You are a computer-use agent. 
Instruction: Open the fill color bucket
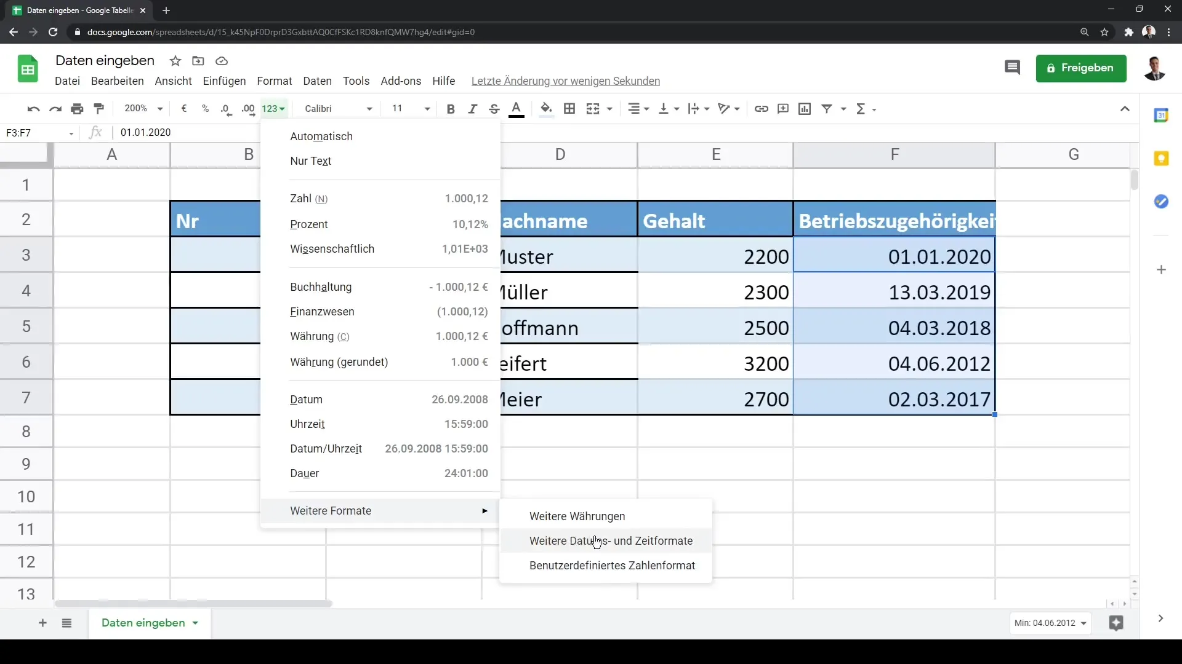tap(546, 109)
